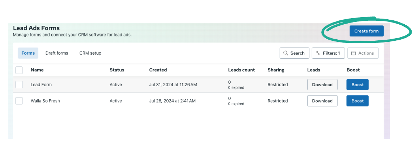Click the Create form button

(366, 31)
